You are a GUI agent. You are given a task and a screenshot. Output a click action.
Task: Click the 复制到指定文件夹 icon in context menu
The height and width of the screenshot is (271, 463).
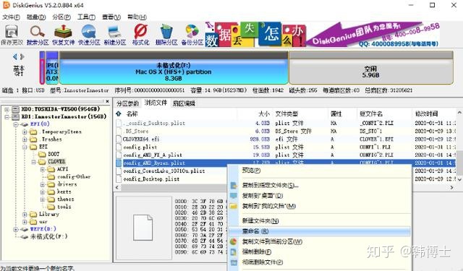(x=234, y=186)
